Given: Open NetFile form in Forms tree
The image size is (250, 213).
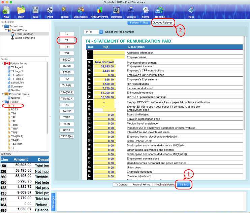Looking at the screenshot, I should 15,90.
